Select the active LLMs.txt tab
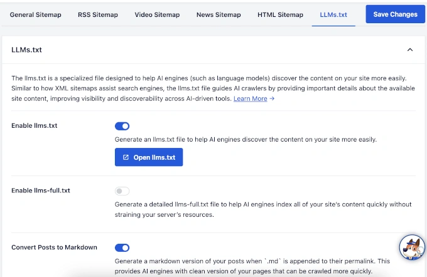427x277 pixels. click(x=333, y=14)
